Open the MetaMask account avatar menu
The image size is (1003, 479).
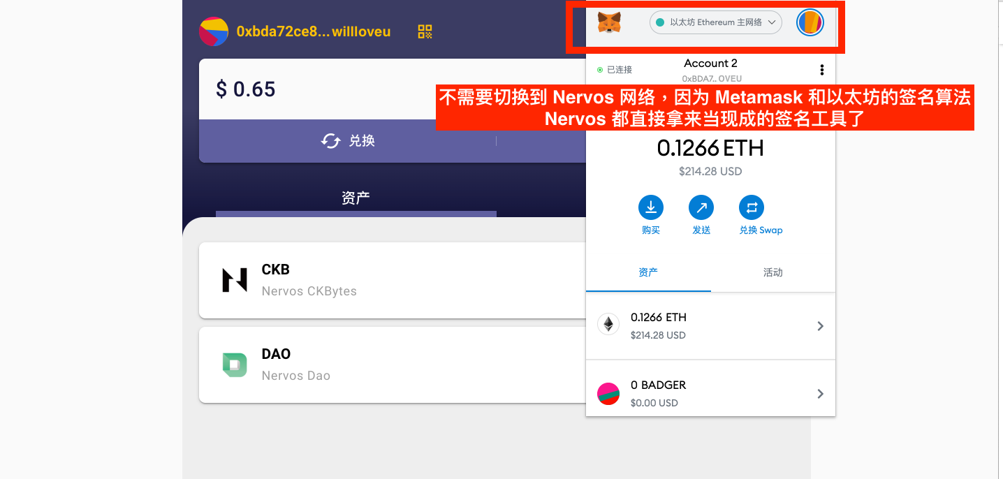pyautogui.click(x=810, y=22)
